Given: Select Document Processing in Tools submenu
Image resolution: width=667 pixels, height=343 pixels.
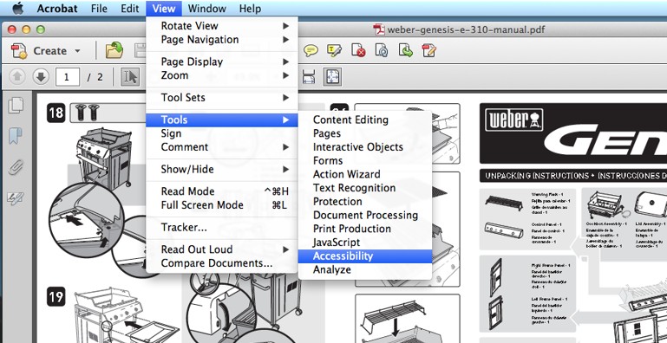Looking at the screenshot, I should click(365, 215).
